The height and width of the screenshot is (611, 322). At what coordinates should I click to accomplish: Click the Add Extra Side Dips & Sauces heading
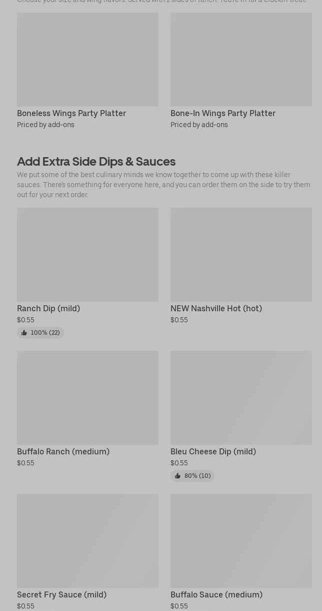coord(96,162)
